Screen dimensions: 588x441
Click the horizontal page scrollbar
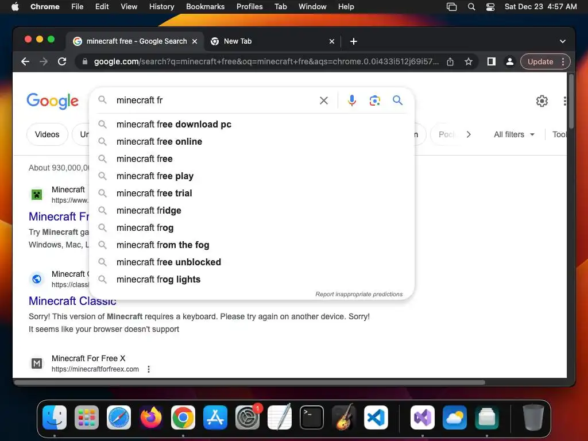click(x=250, y=382)
